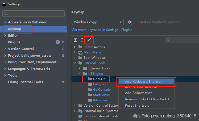Click the Collapse All toolbar icon
The width and height of the screenshot is (199, 121).
pyautogui.click(x=82, y=40)
